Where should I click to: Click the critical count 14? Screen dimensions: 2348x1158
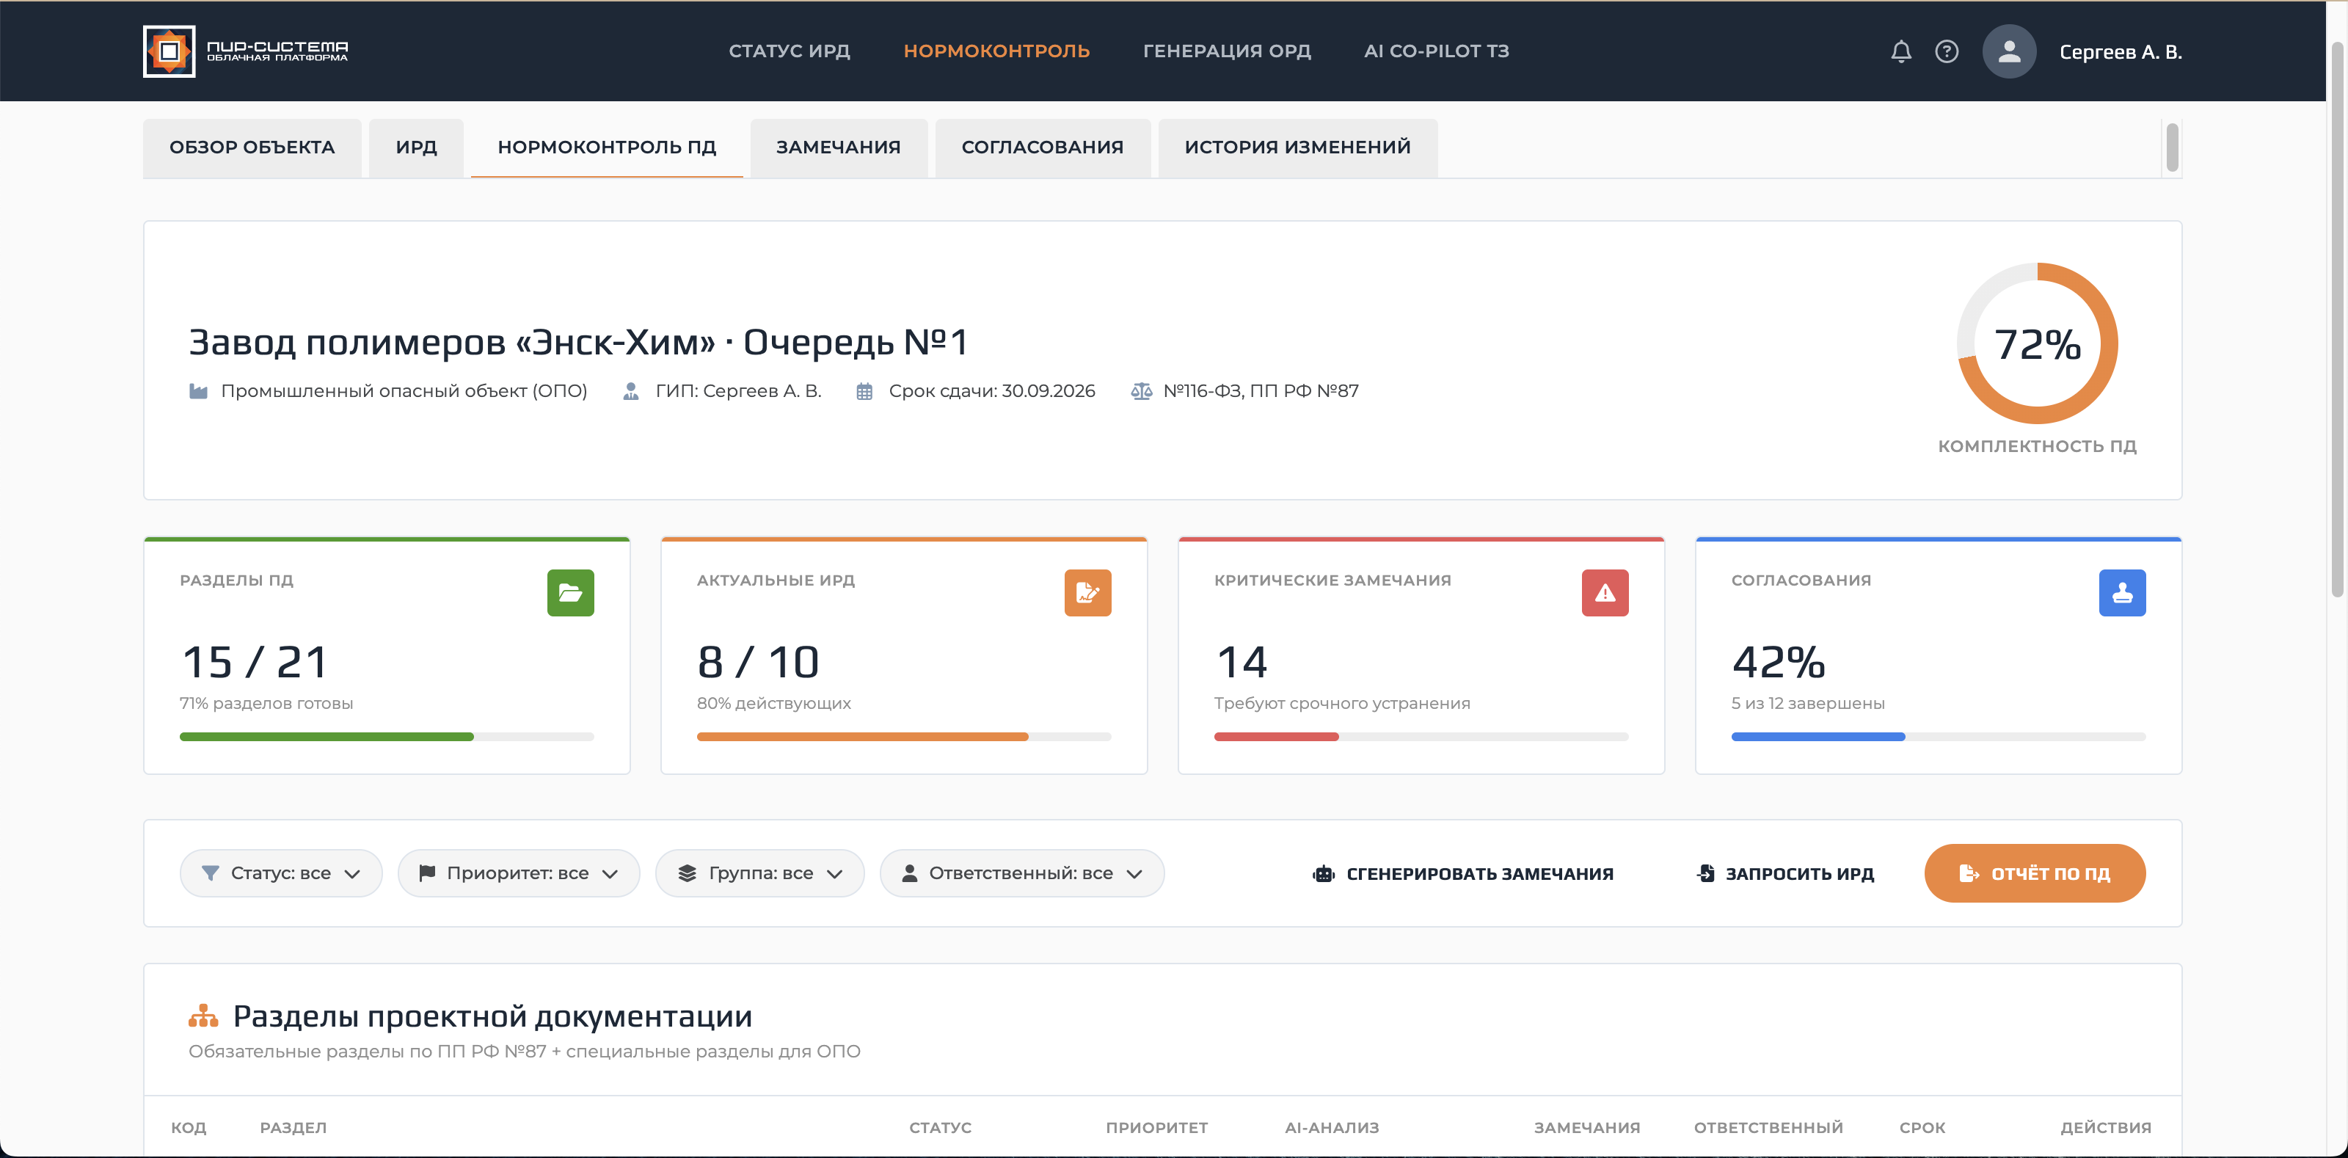click(1242, 663)
